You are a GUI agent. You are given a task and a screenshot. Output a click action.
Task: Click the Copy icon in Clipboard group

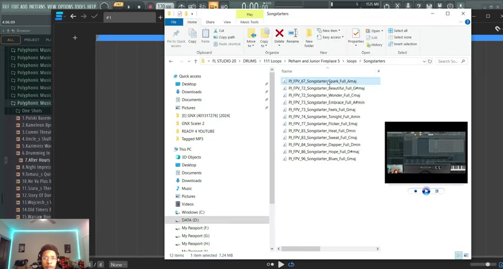193,33
